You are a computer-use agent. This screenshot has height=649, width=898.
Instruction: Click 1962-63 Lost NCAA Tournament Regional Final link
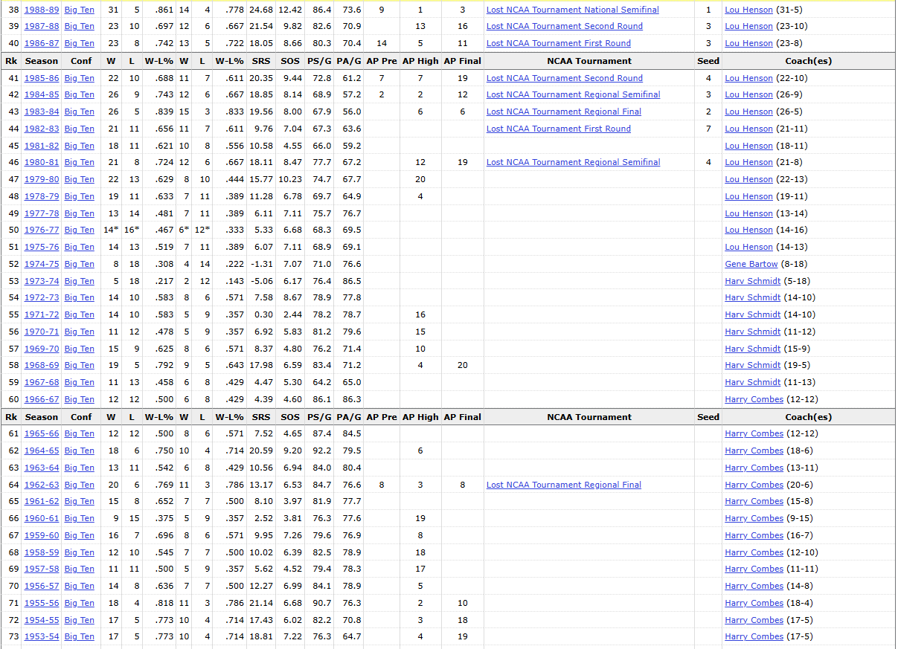click(563, 485)
